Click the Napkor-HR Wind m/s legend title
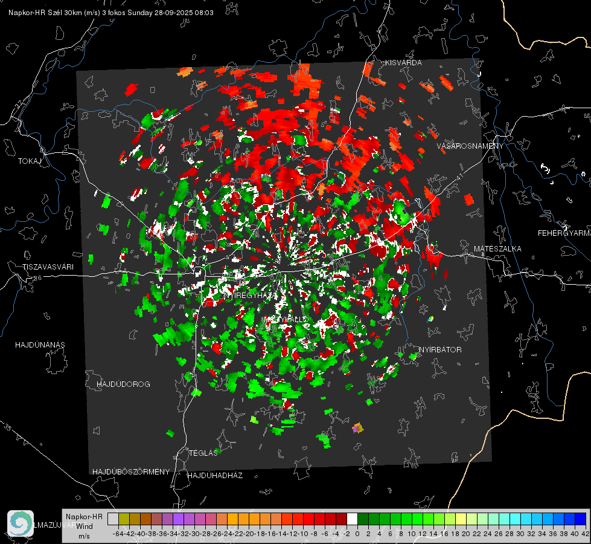This screenshot has height=544, width=591. pyautogui.click(x=84, y=526)
